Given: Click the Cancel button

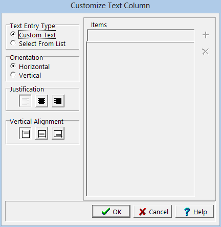Looking at the screenshot, I should click(152, 212).
